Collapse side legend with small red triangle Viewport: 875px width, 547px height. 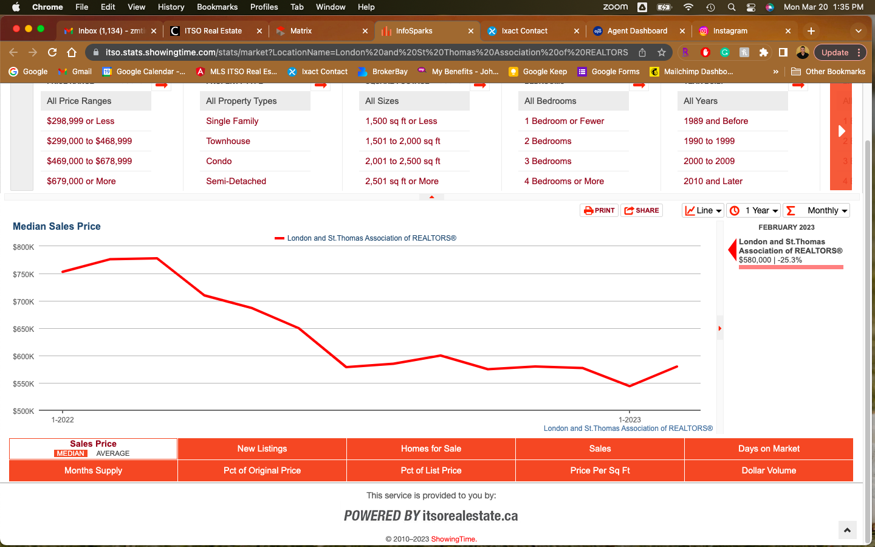(x=720, y=328)
